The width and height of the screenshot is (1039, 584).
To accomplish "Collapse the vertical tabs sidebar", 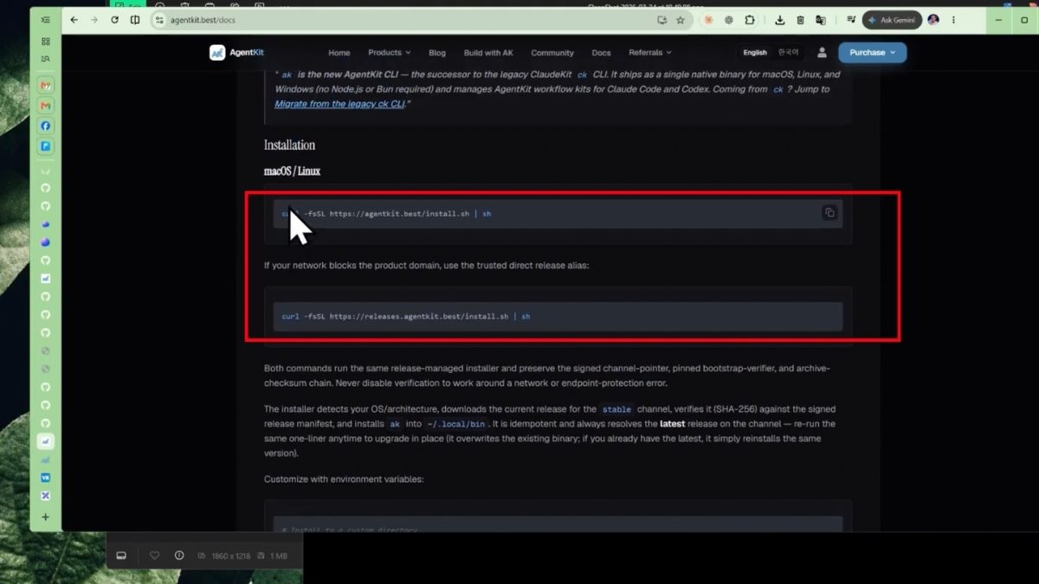I will (45, 20).
